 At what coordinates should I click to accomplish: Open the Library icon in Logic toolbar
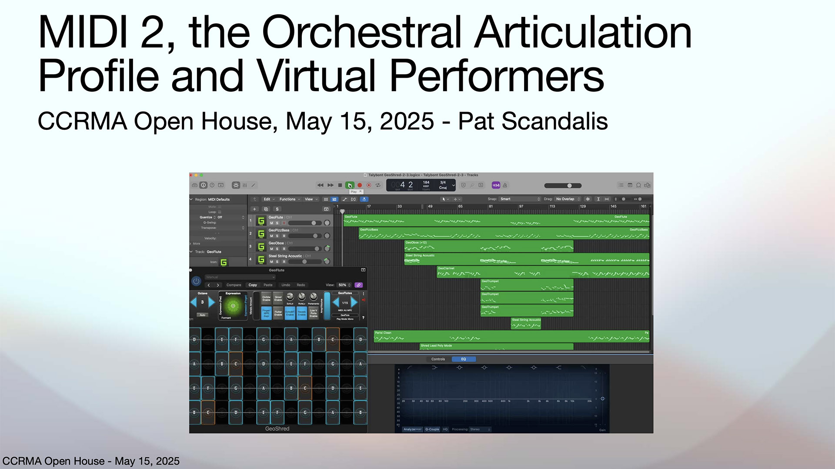(x=194, y=185)
